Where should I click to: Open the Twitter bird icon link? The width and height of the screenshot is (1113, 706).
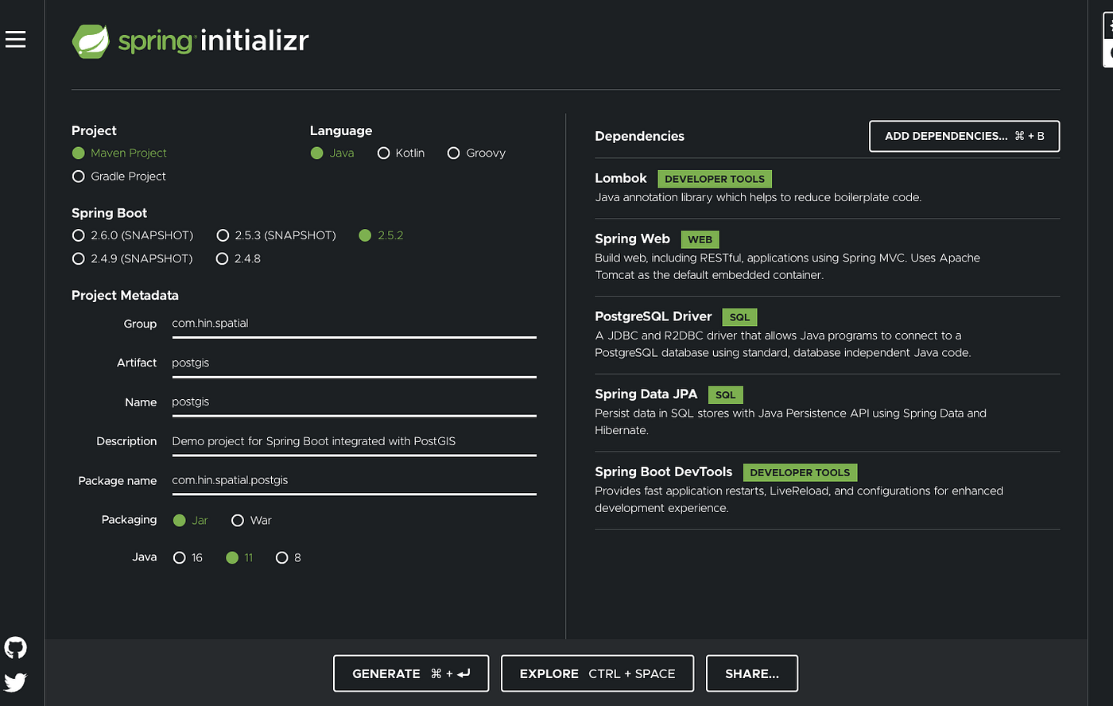[x=15, y=682]
